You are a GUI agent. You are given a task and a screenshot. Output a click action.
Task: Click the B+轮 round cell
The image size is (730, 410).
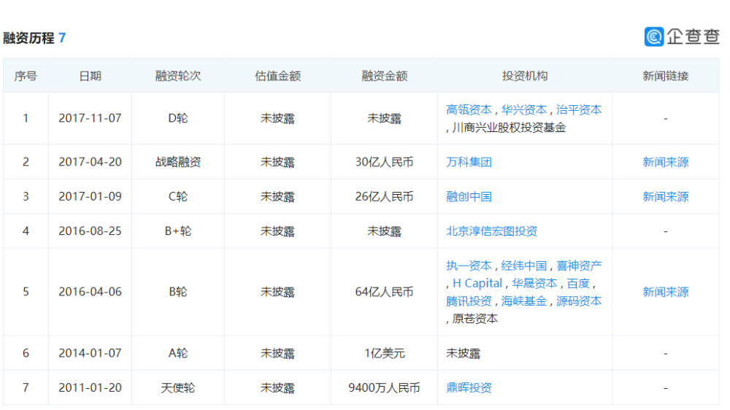(178, 231)
